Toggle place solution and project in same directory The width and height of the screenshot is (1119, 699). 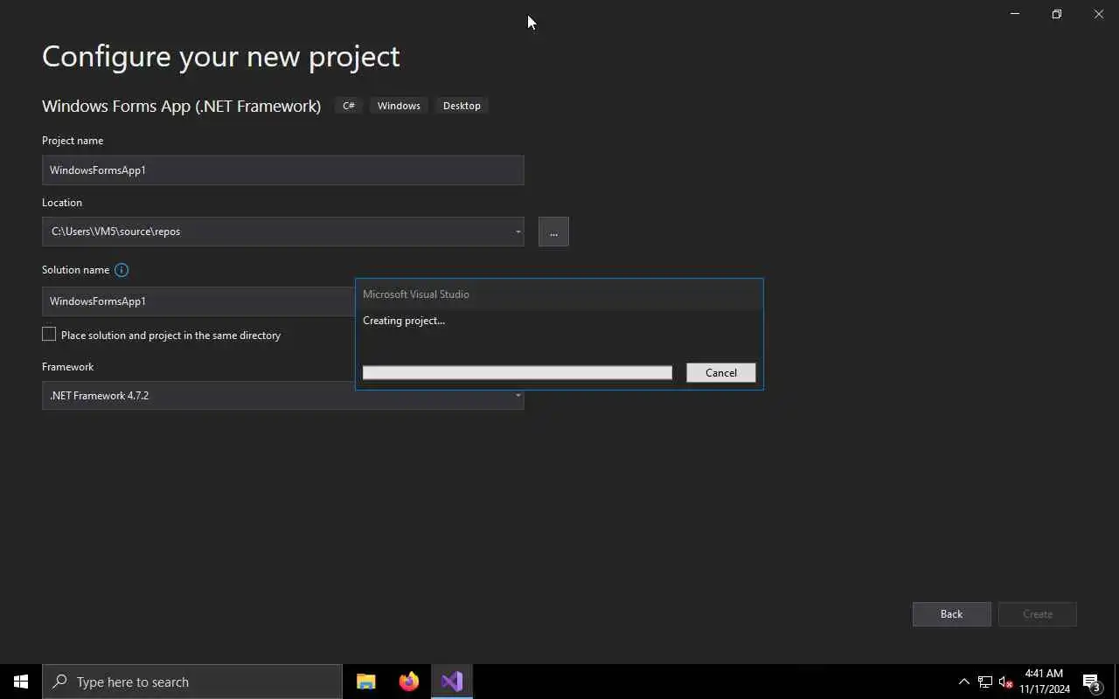point(49,335)
